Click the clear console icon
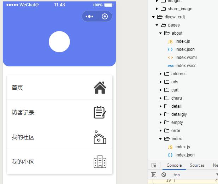The height and width of the screenshot is (184, 218). 164,174
